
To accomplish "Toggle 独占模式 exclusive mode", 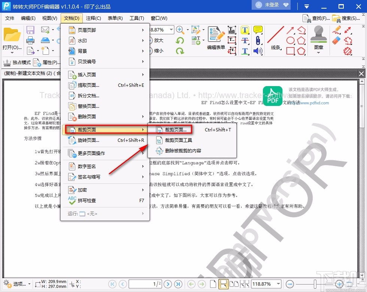I will click(17, 63).
